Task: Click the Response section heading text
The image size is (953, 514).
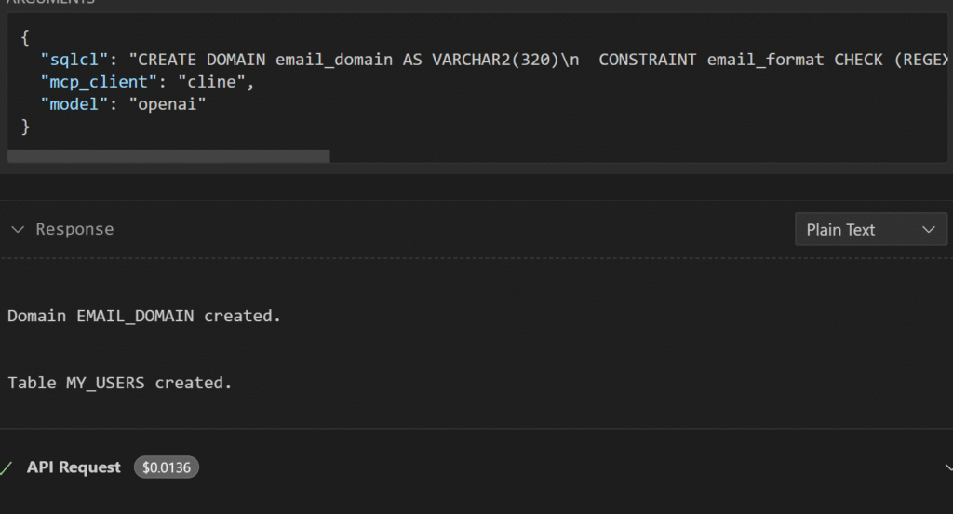Action: (74, 229)
